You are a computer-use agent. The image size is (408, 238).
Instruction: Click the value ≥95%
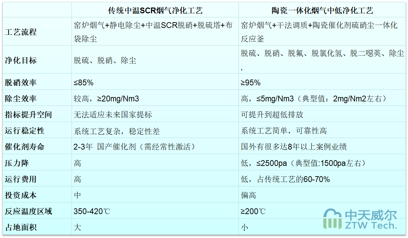coord(250,82)
